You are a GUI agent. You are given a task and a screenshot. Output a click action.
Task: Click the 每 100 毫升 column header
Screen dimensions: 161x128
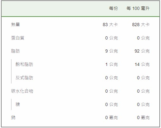138,8
